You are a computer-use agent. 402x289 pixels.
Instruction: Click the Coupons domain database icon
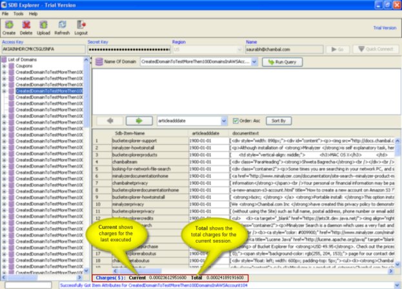click(x=11, y=66)
